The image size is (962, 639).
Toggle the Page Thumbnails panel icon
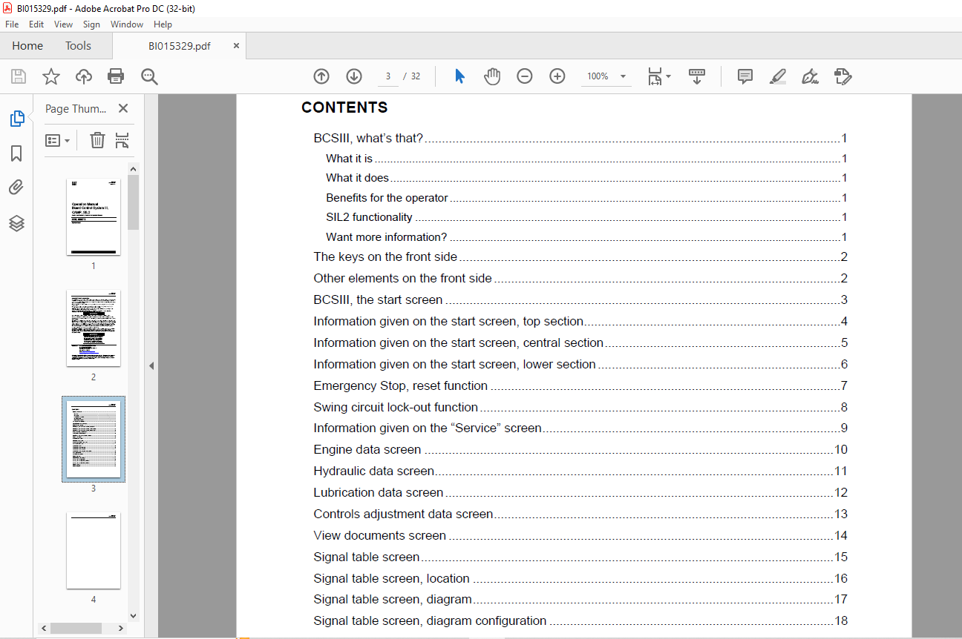(16, 119)
